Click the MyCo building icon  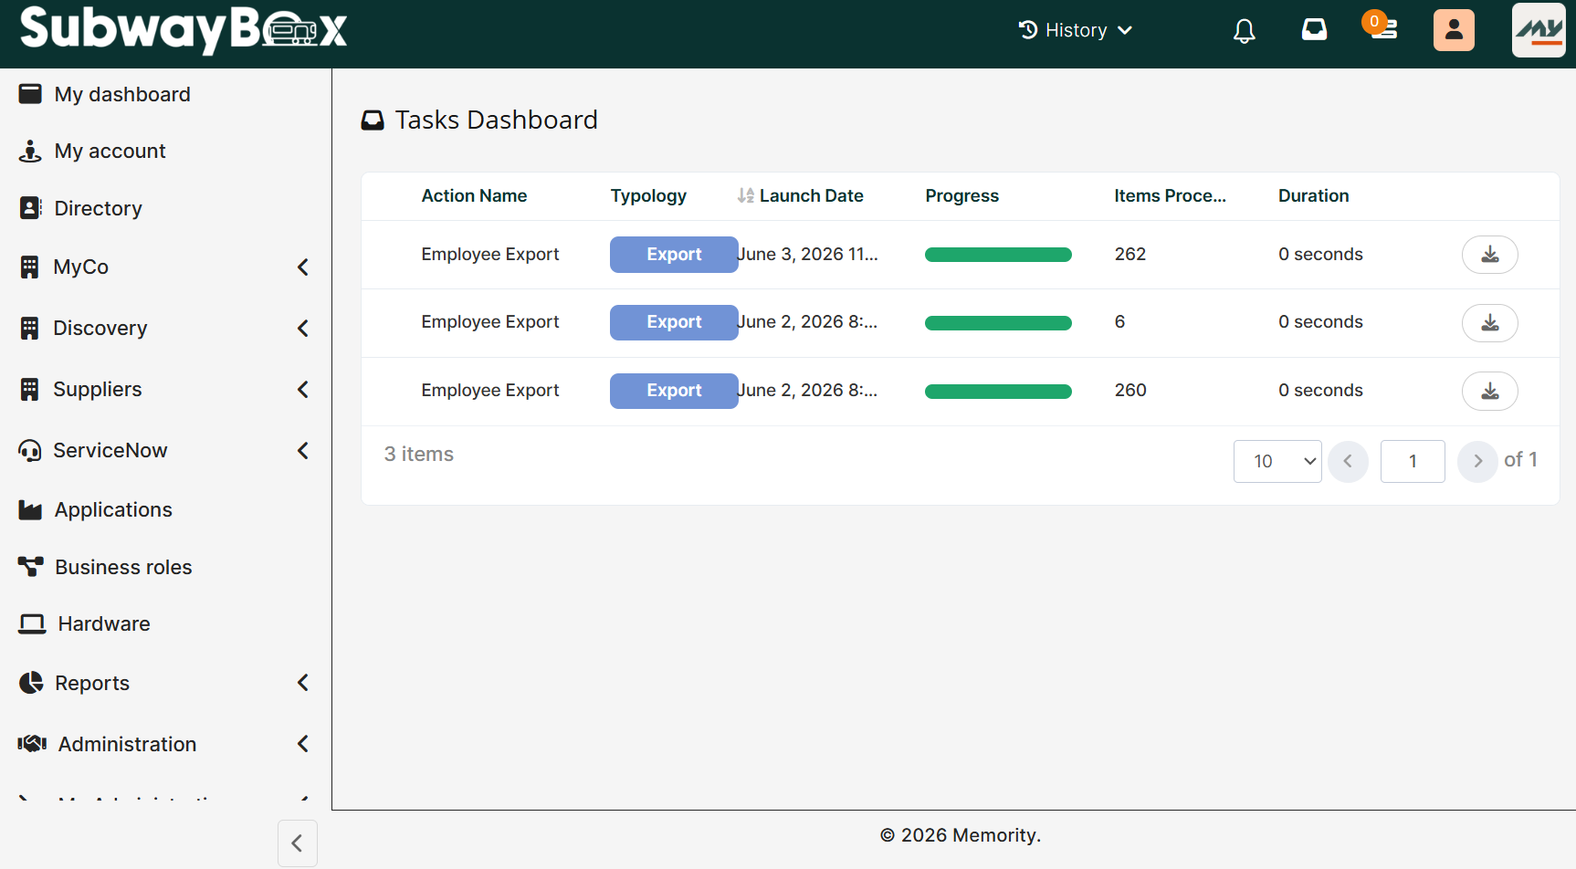(30, 267)
